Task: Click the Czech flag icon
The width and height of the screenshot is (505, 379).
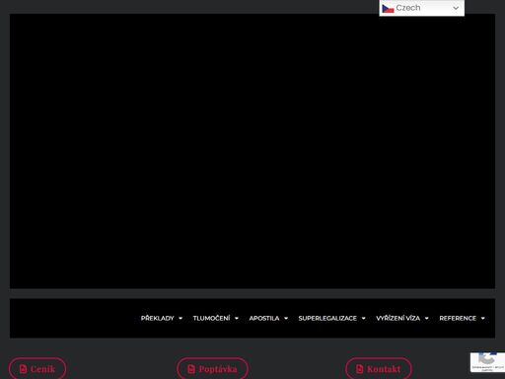Action: 388,9
